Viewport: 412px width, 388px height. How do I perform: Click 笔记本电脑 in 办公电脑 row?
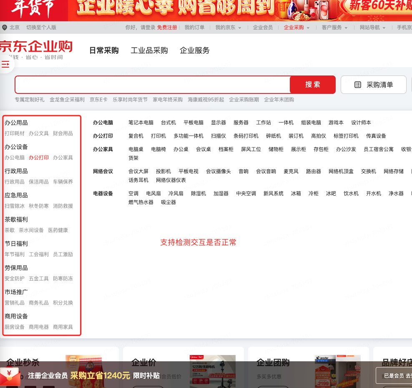(x=141, y=123)
